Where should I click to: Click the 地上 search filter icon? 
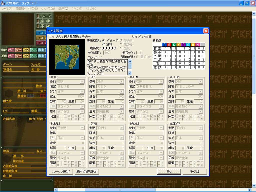pos(34,50)
